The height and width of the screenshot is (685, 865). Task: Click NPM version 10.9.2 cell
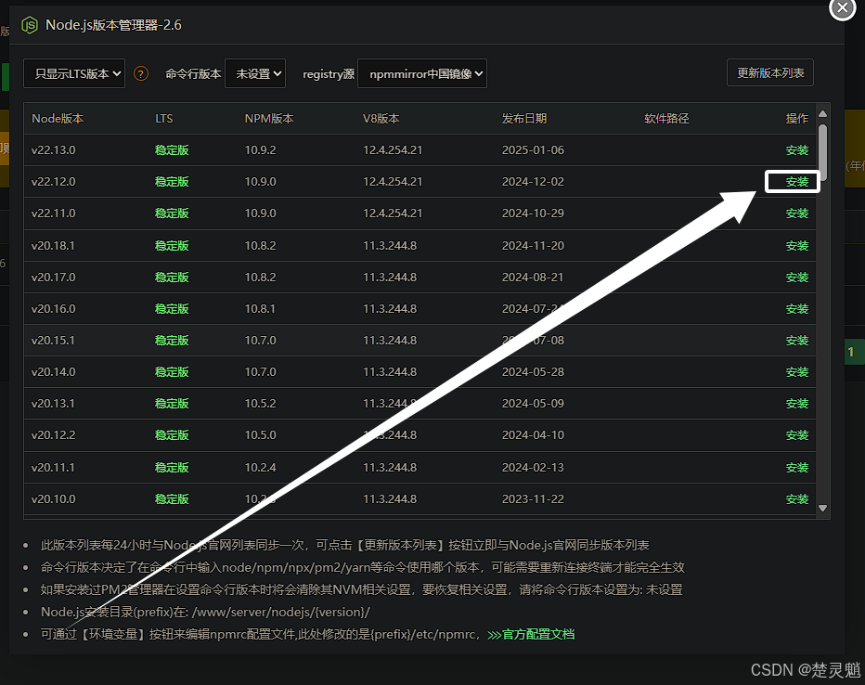pos(261,150)
